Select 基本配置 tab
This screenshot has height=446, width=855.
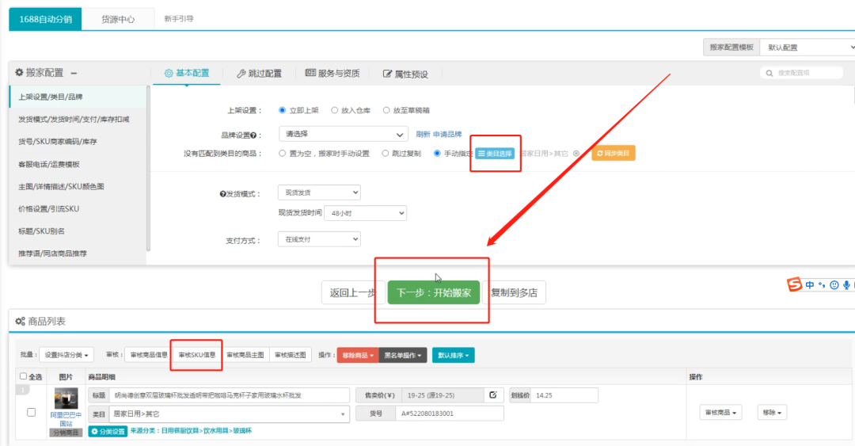click(187, 73)
